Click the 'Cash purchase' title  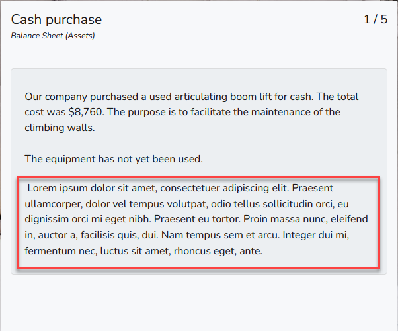(x=56, y=20)
